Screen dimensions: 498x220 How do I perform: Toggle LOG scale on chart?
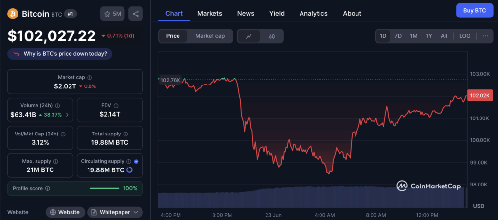464,36
